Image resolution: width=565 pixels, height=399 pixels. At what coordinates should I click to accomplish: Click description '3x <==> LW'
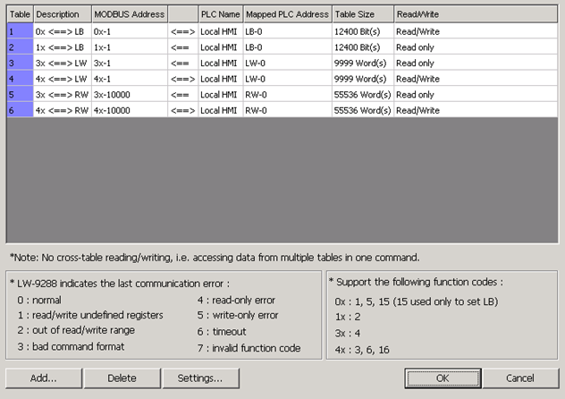point(61,64)
